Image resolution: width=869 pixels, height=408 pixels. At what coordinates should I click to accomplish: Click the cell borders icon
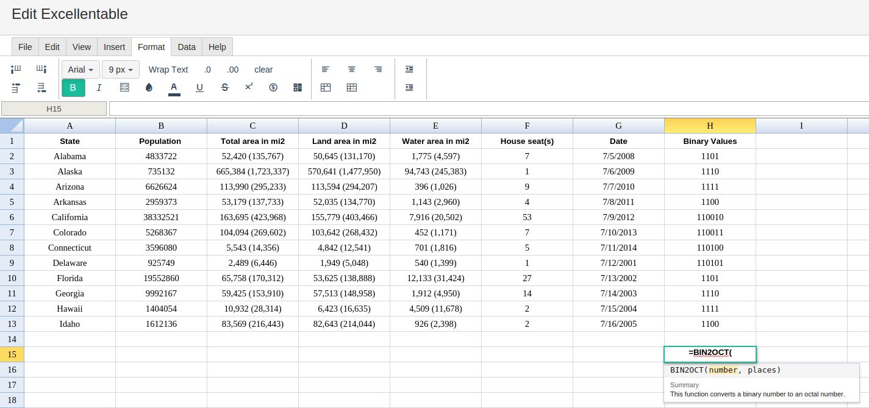[x=124, y=88]
